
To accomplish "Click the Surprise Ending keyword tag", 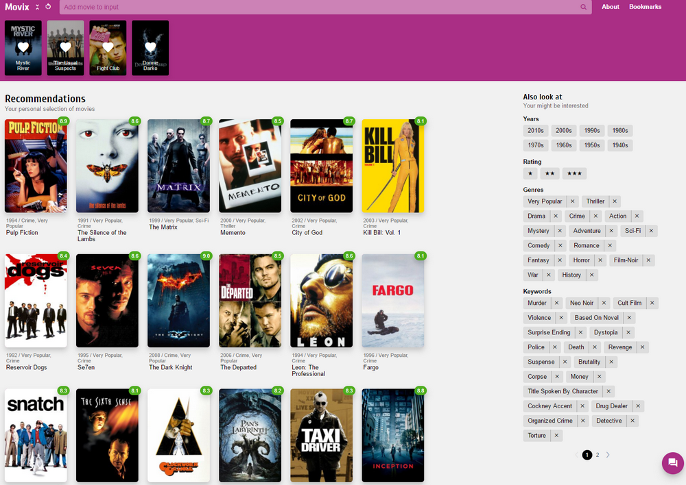I will click(549, 332).
